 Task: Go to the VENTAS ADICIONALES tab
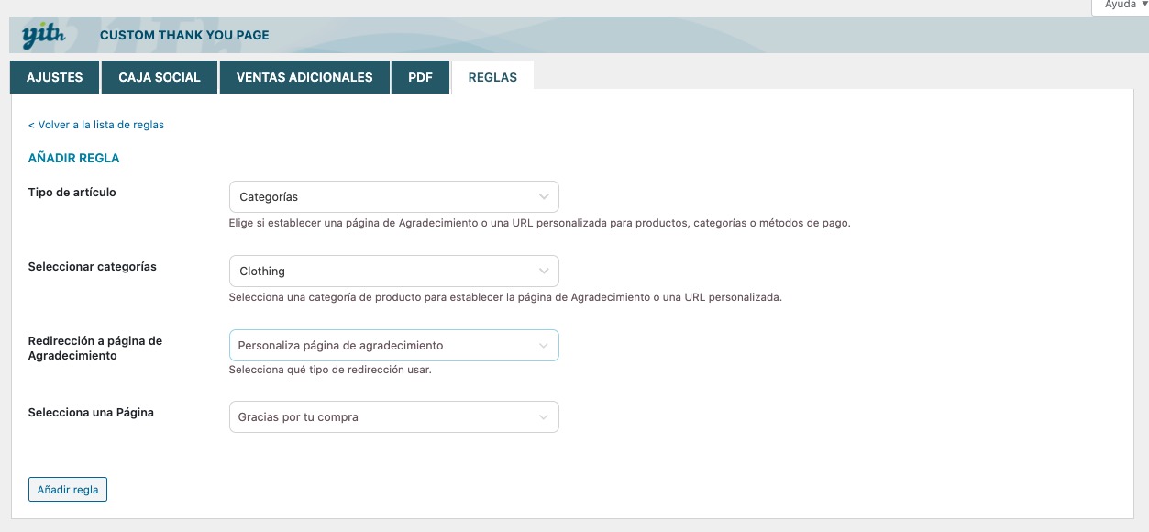[x=304, y=77]
